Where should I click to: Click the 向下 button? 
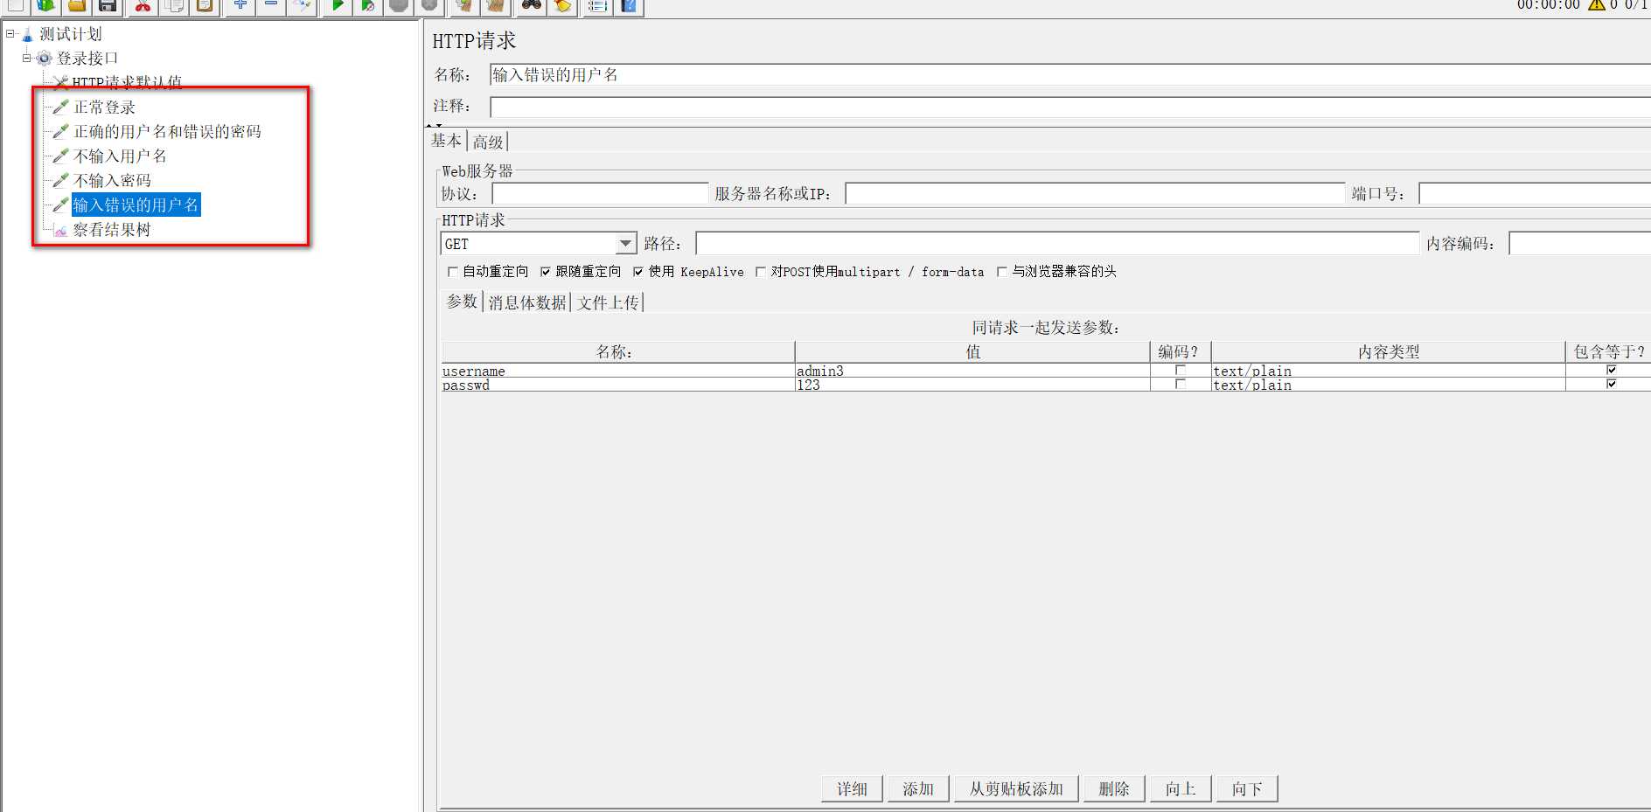(x=1247, y=789)
